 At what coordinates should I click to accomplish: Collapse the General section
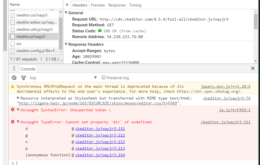click(65, 13)
